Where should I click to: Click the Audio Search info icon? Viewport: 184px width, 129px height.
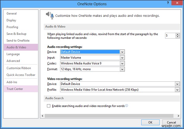click(x=126, y=105)
